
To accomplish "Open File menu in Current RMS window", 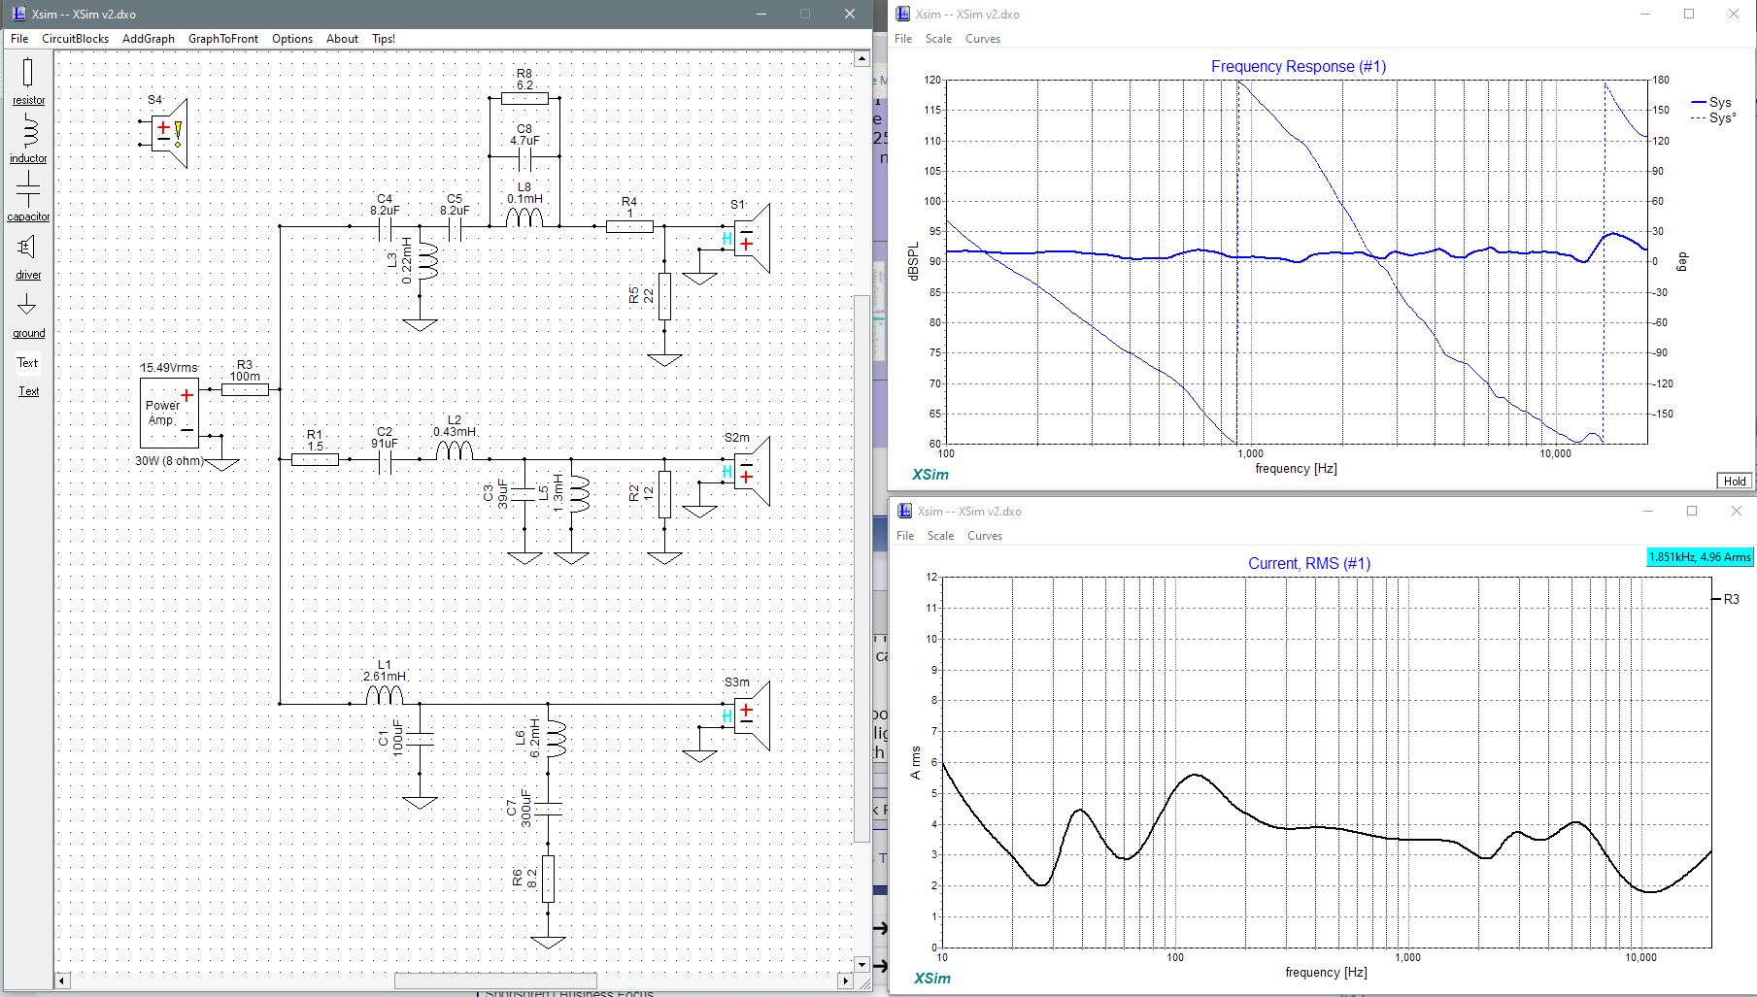I will [905, 536].
